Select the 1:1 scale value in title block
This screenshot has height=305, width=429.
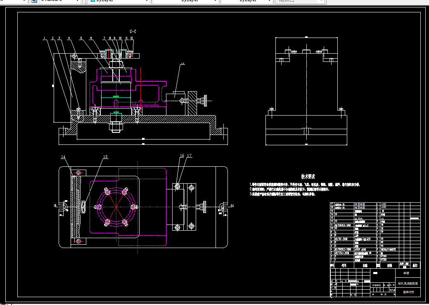point(392,290)
